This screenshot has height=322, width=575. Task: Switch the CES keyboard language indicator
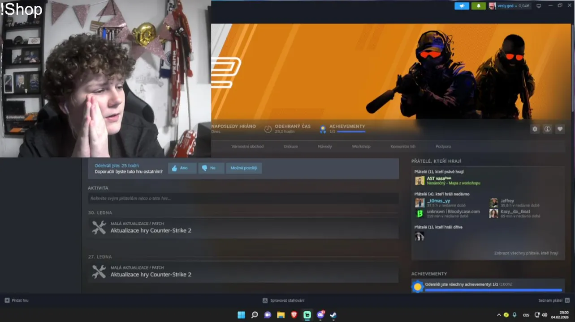pos(526,315)
